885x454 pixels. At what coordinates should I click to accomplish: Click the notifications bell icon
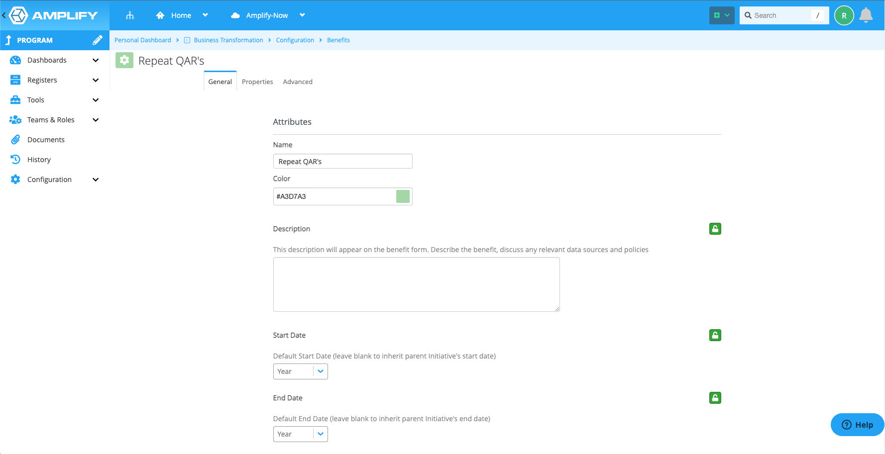click(866, 15)
